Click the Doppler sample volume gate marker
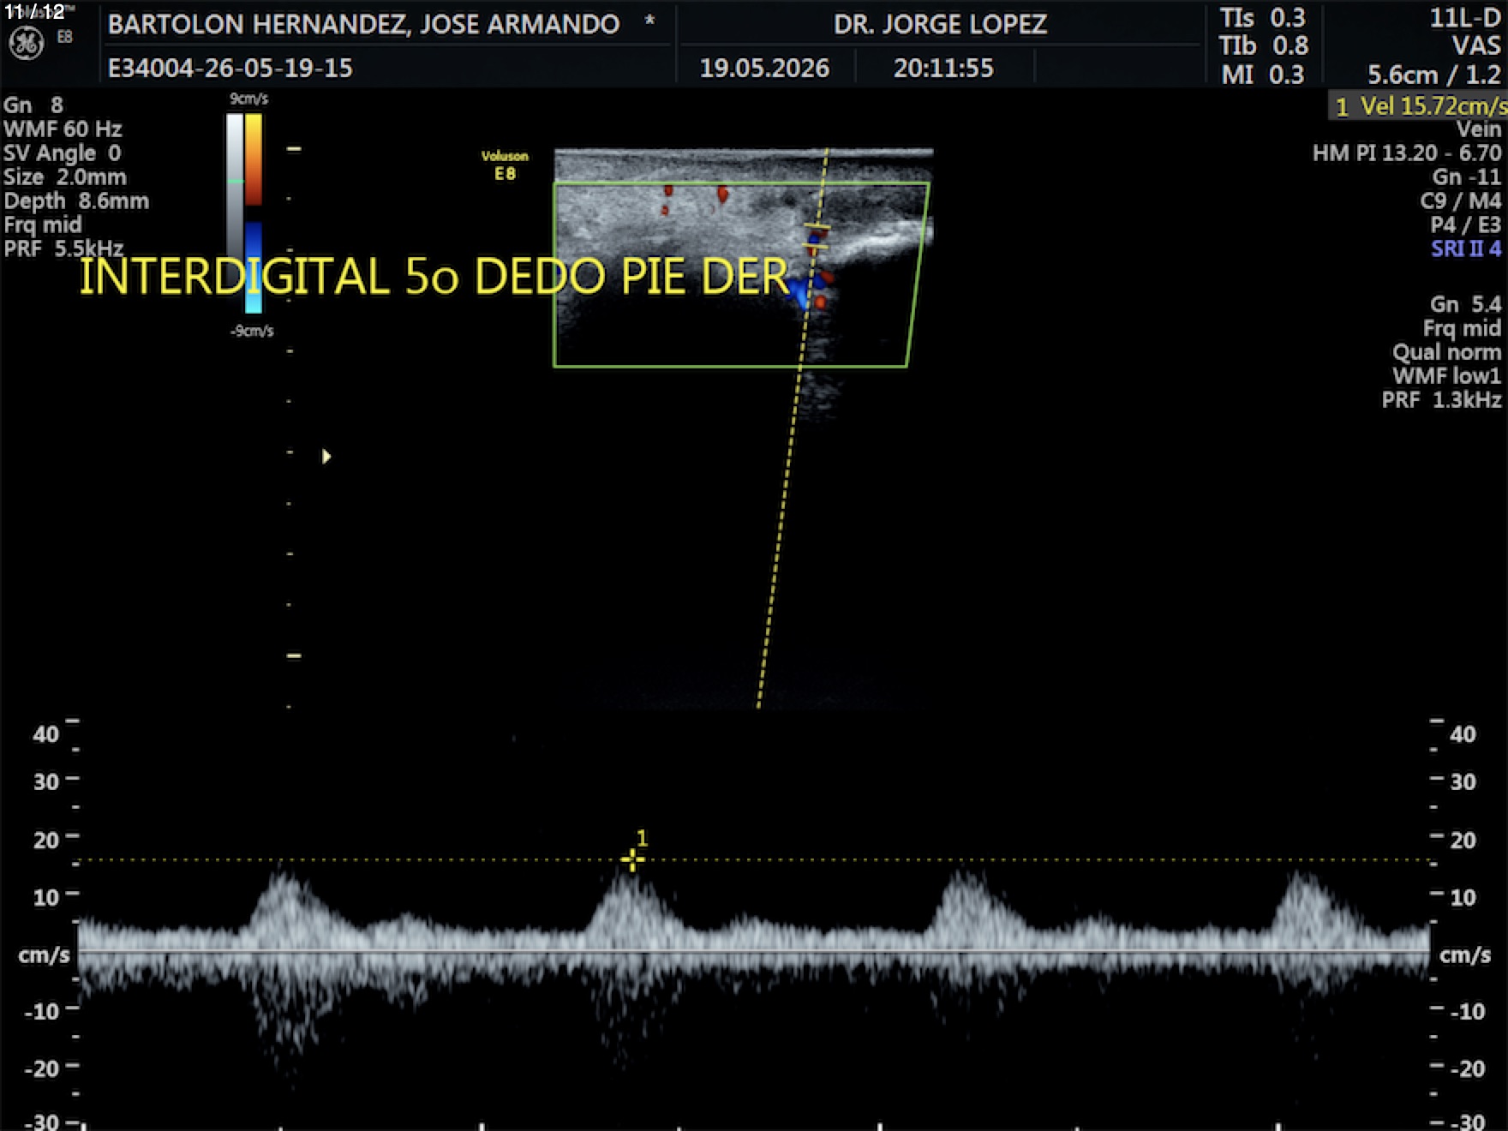This screenshot has width=1508, height=1131. [x=817, y=237]
